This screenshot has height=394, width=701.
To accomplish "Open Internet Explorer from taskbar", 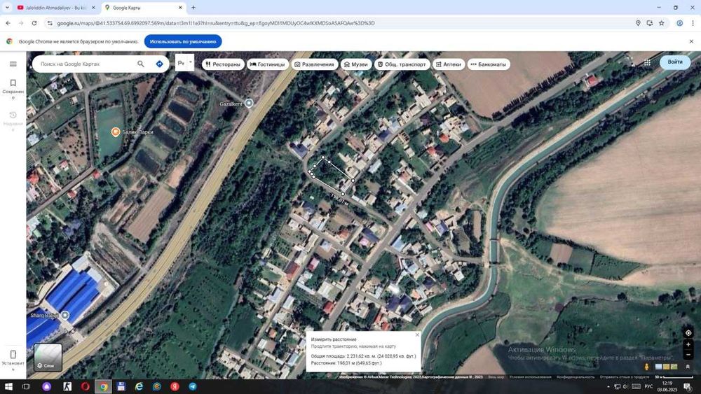I will point(139,386).
